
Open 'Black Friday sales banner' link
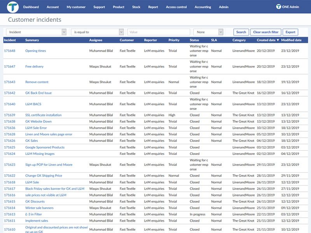click(55, 189)
